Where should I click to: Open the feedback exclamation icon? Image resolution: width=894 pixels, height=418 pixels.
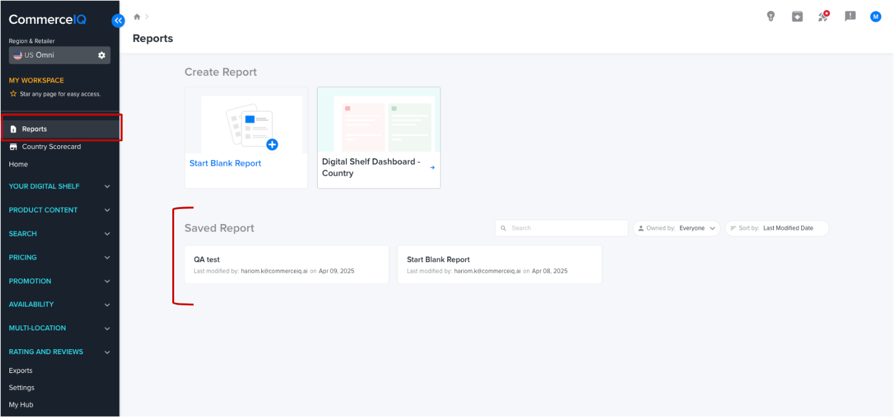(850, 16)
